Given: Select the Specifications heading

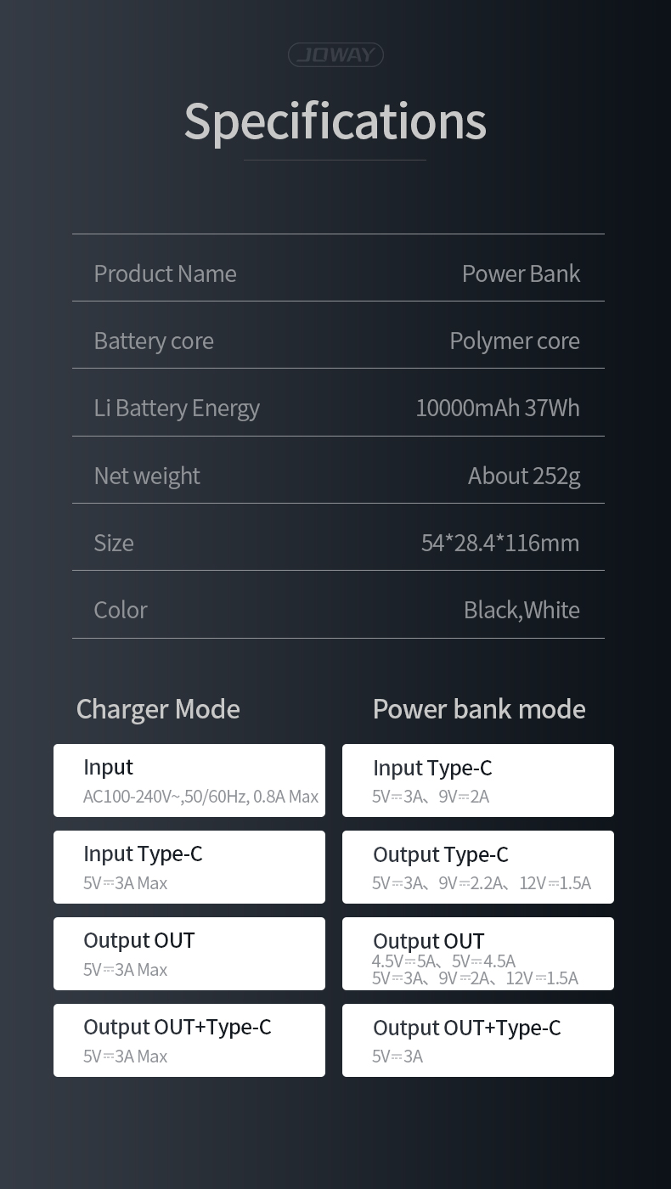Looking at the screenshot, I should pyautogui.click(x=335, y=121).
